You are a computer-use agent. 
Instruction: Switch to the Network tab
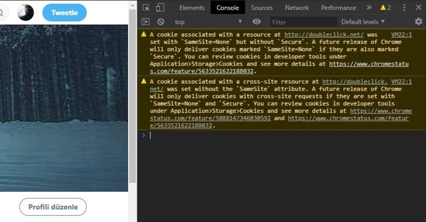297,7
